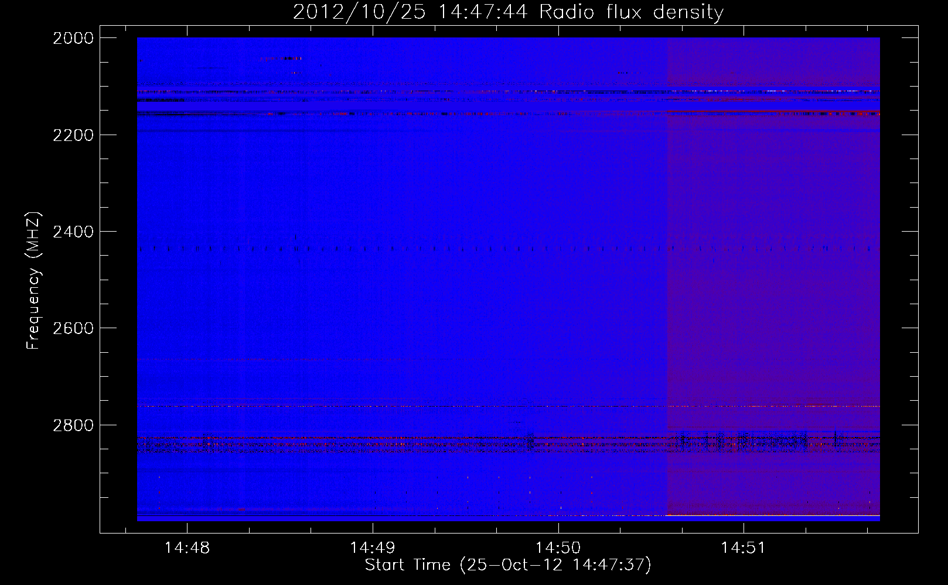Click the 2600 frequency axis label
The width and height of the screenshot is (948, 585).
point(73,328)
